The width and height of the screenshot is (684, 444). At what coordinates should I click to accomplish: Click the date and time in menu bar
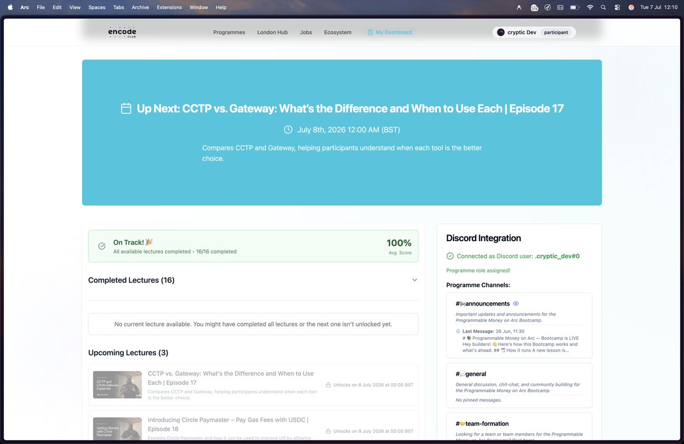(x=659, y=7)
